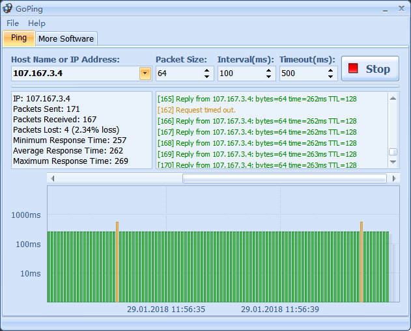Select the Ping tab
The width and height of the screenshot is (411, 331).
pyautogui.click(x=19, y=38)
